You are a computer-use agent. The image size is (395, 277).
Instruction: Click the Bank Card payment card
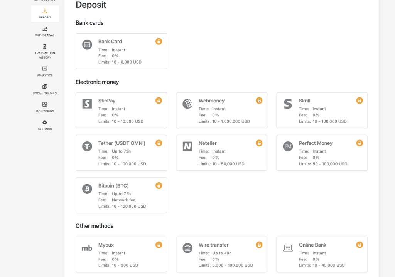point(121,51)
